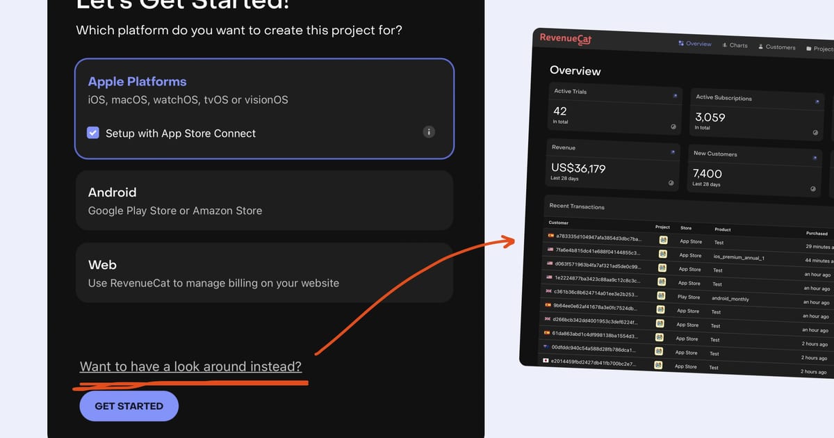Screen dimensions: 834x438
Task: Switch to the Overview tab in the dashboard
Action: pyautogui.click(x=695, y=43)
